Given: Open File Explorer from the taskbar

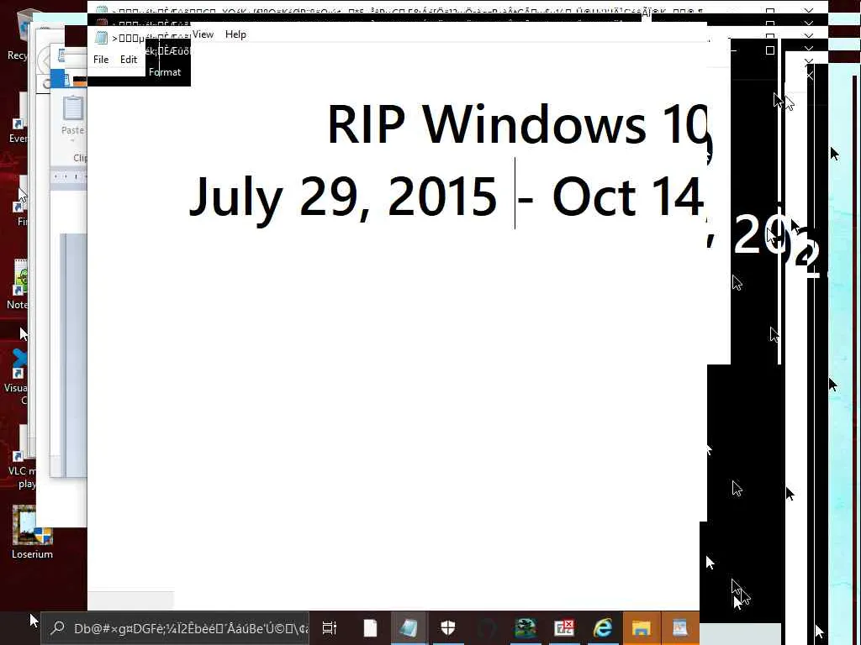Looking at the screenshot, I should 641,628.
